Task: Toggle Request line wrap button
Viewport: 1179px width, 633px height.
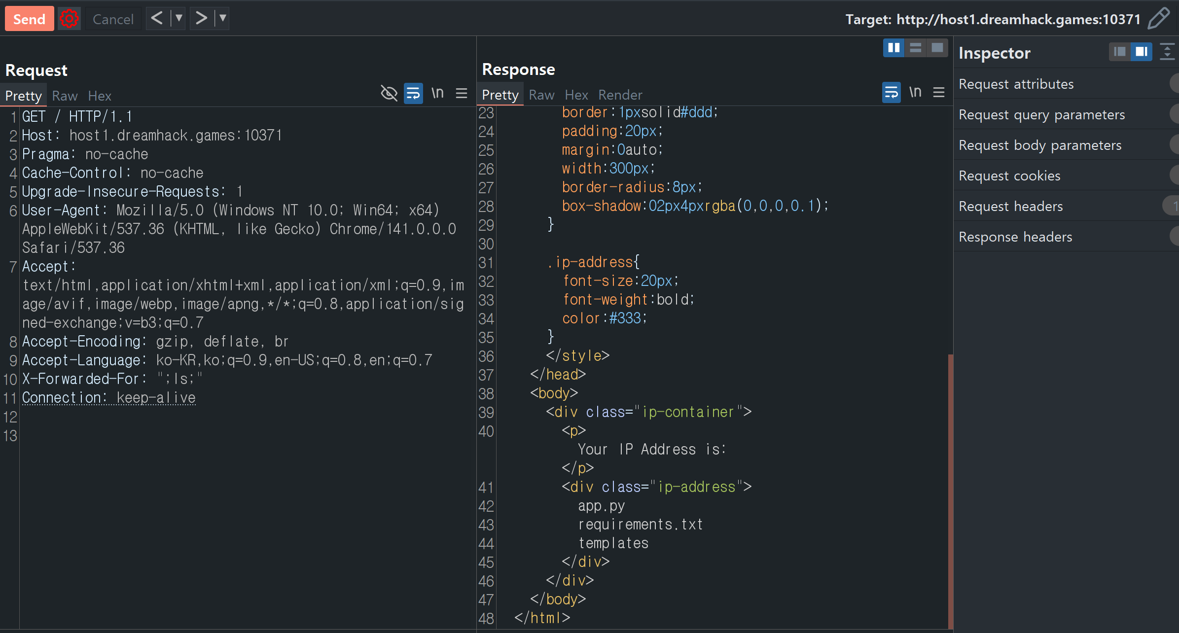Action: click(x=413, y=93)
